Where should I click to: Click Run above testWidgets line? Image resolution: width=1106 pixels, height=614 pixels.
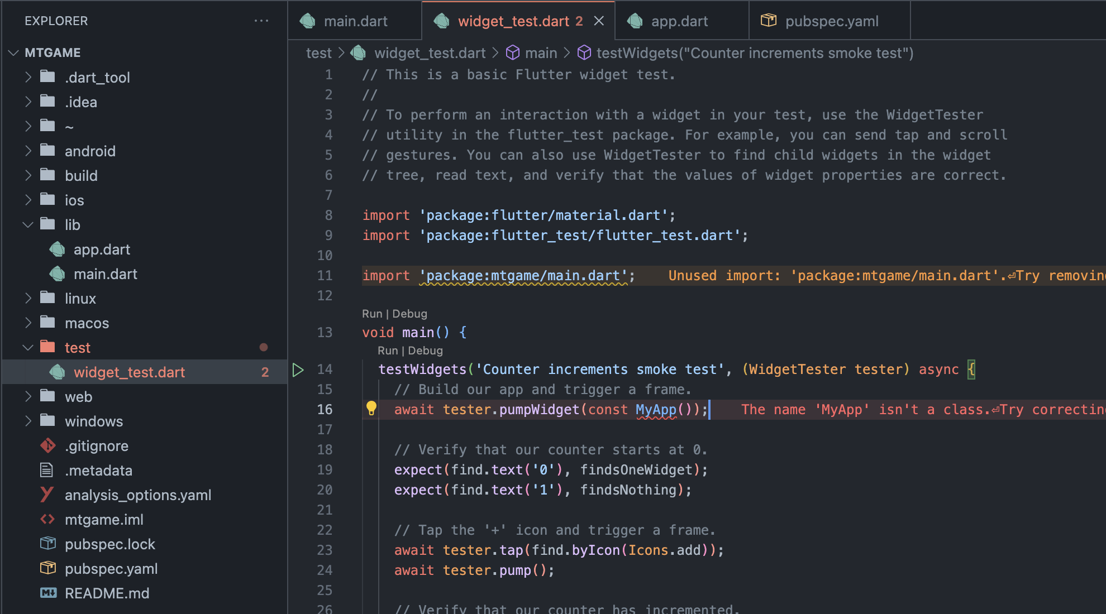pos(387,351)
